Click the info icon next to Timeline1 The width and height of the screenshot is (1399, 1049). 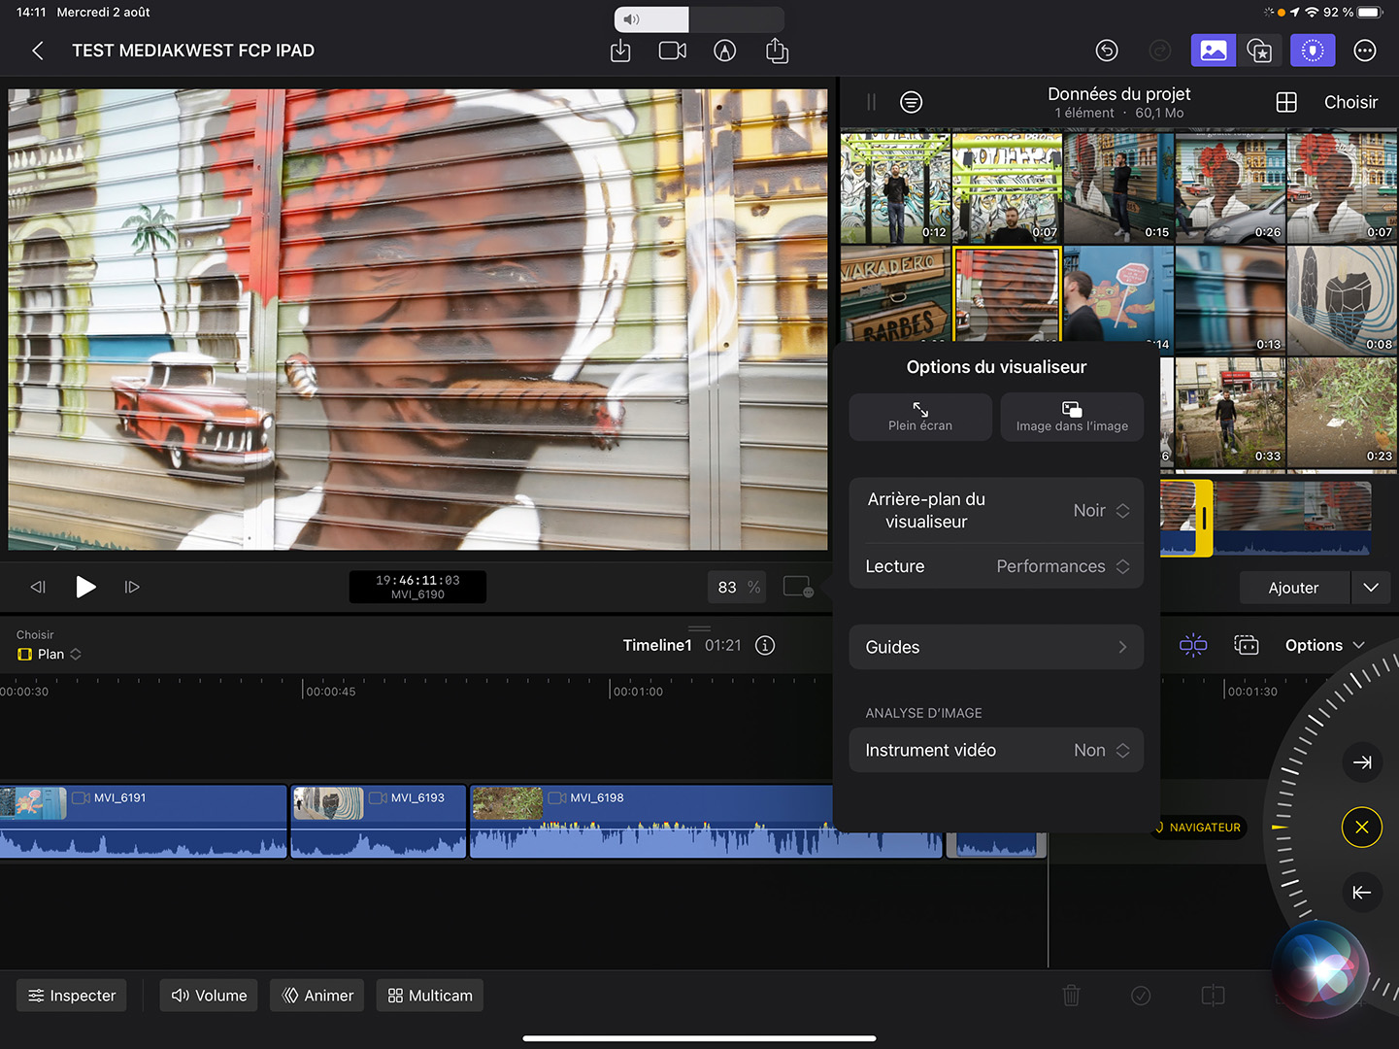point(765,646)
